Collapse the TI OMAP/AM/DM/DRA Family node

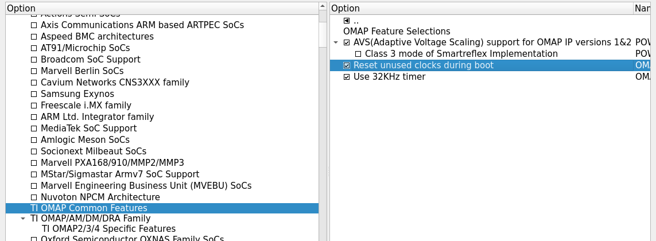coord(23,219)
